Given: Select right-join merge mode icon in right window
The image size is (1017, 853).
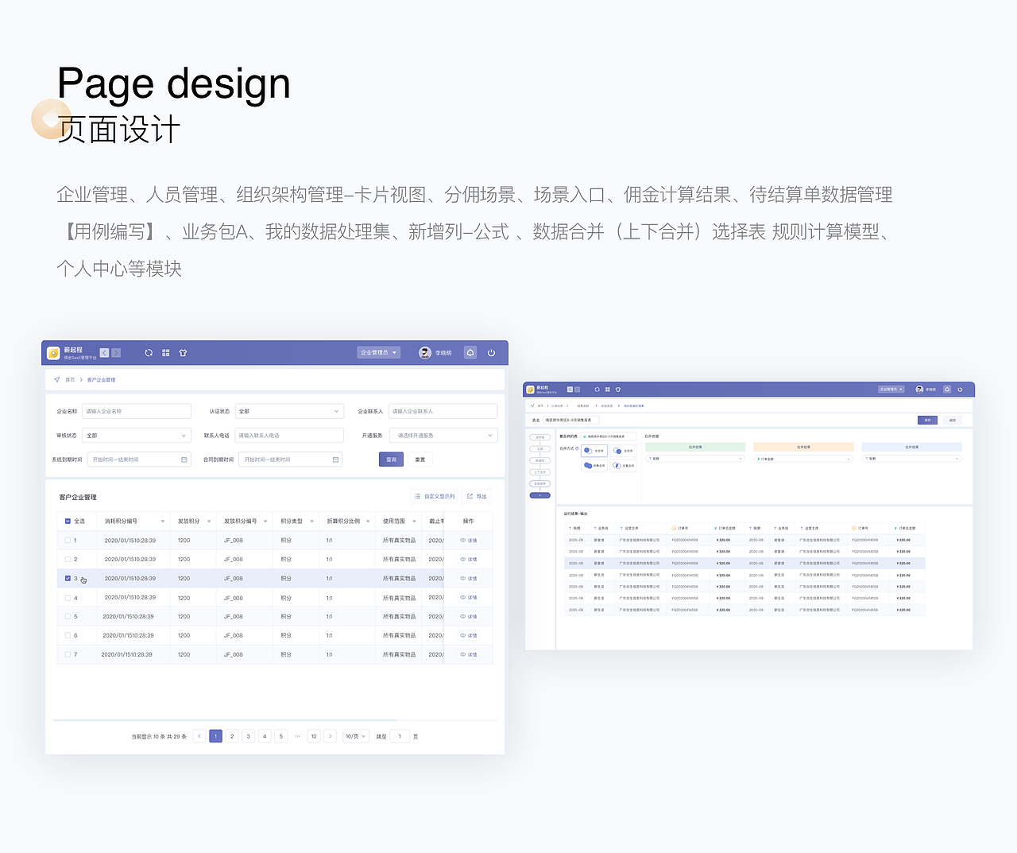Looking at the screenshot, I should 617,451.
